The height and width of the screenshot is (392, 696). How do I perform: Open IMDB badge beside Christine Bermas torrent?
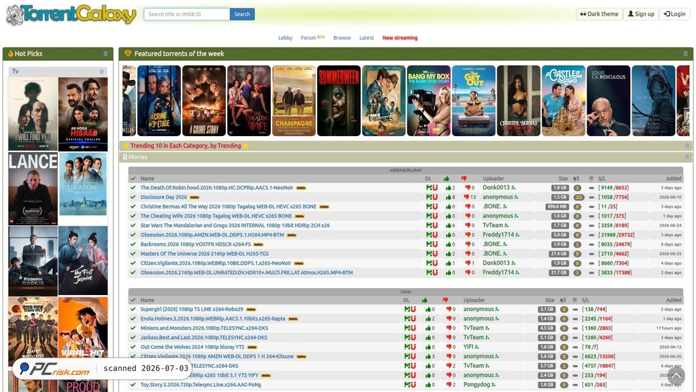(x=324, y=207)
